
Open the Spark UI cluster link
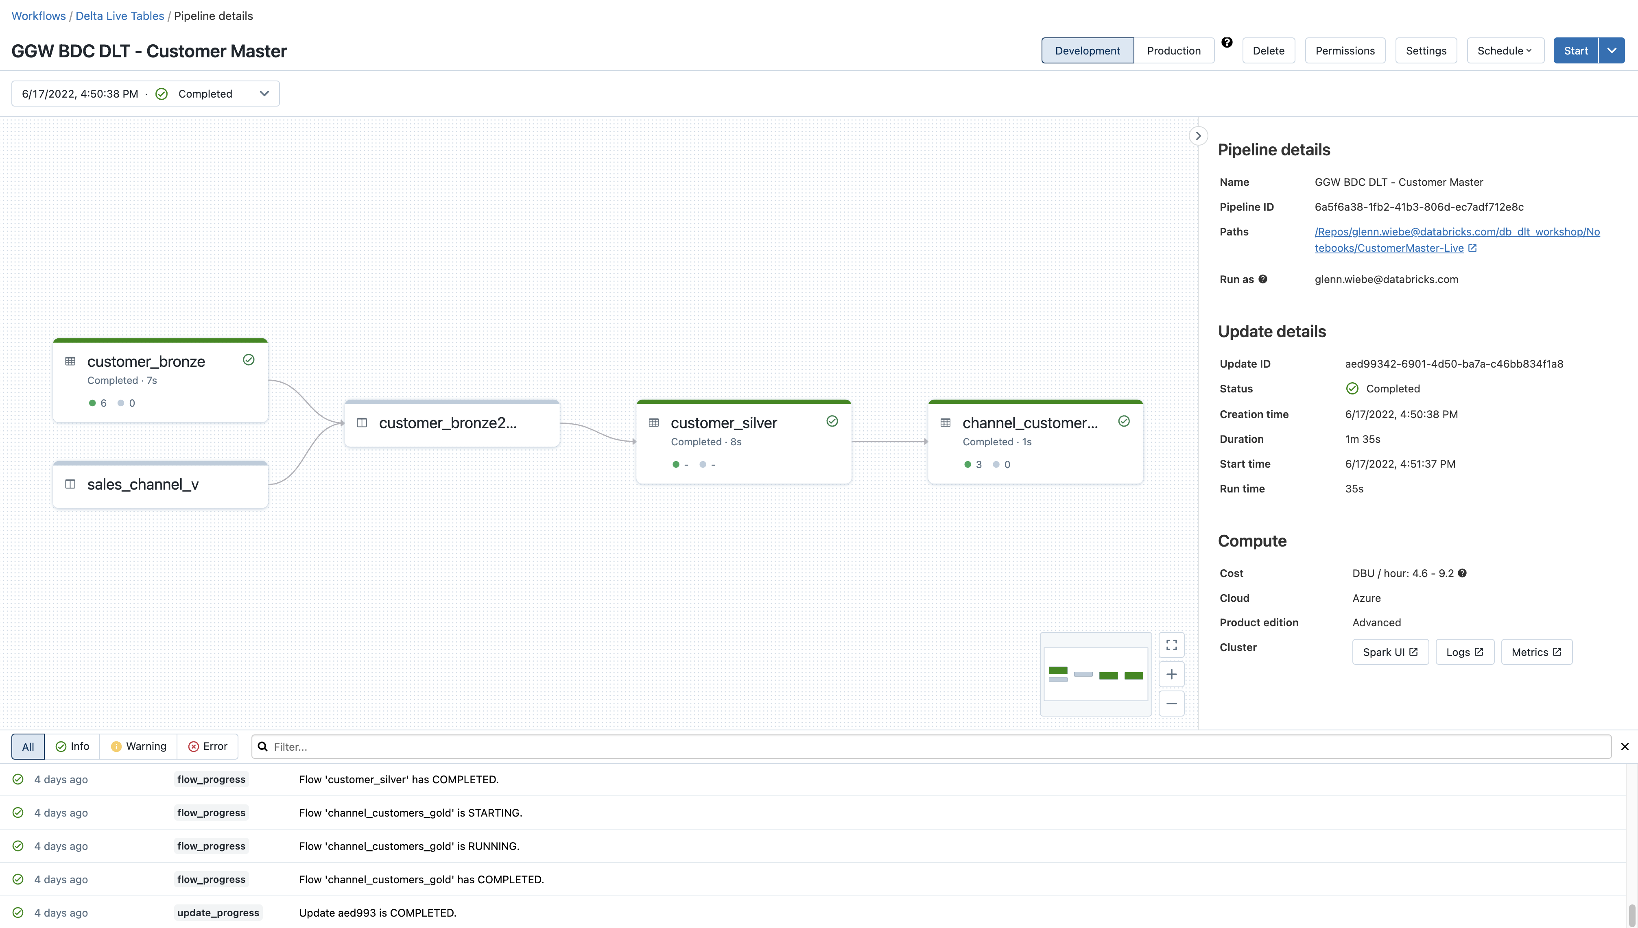1390,652
